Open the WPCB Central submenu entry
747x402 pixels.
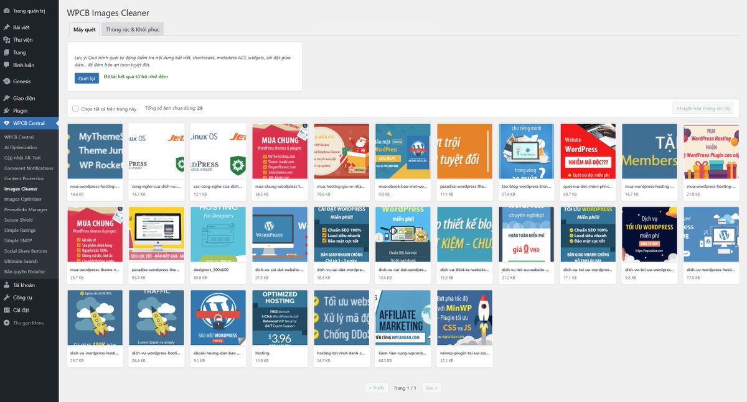point(19,137)
